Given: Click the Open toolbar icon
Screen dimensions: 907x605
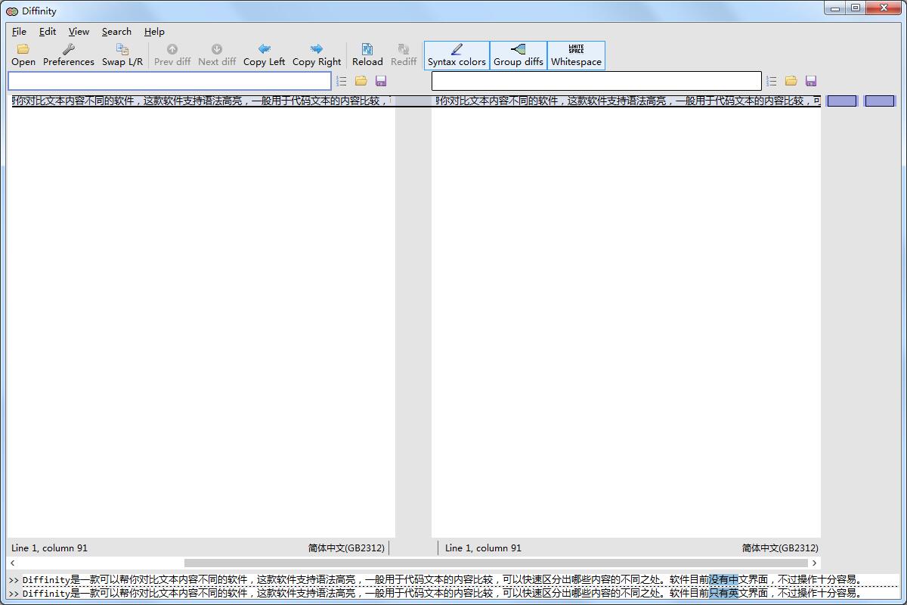Looking at the screenshot, I should point(23,55).
